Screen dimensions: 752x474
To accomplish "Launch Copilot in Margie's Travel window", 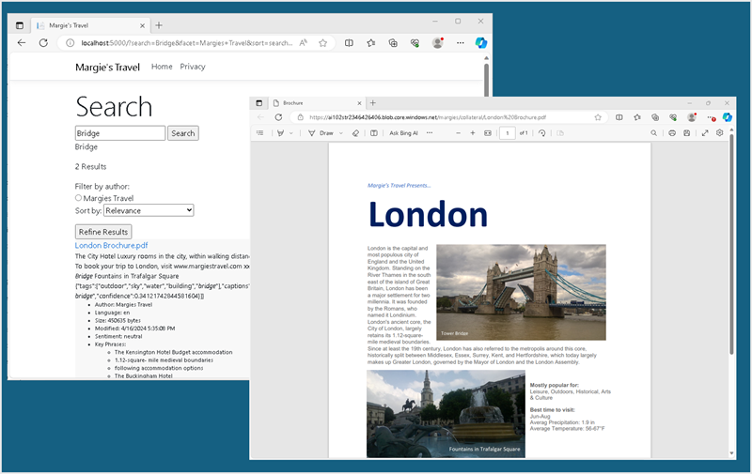I will click(x=481, y=43).
